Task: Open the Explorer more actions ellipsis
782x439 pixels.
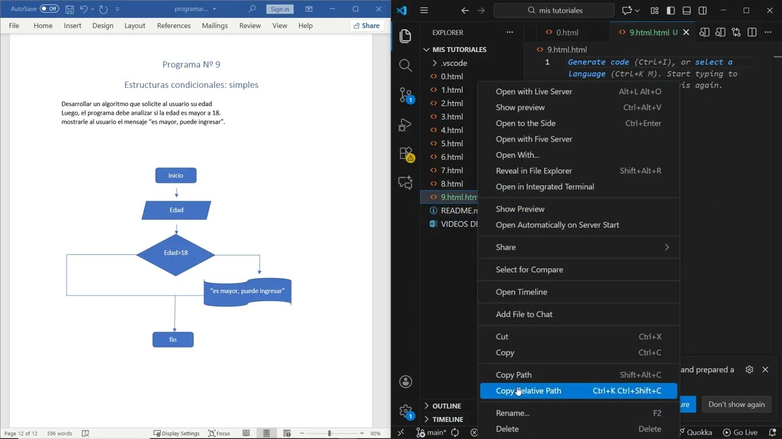Action: click(510, 32)
